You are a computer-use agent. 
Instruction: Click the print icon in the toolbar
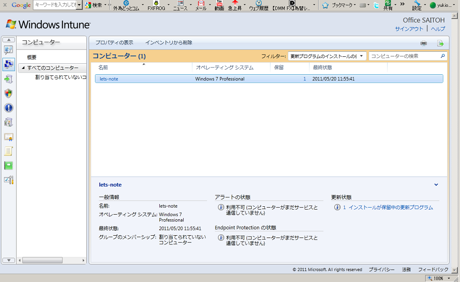pyautogui.click(x=424, y=43)
